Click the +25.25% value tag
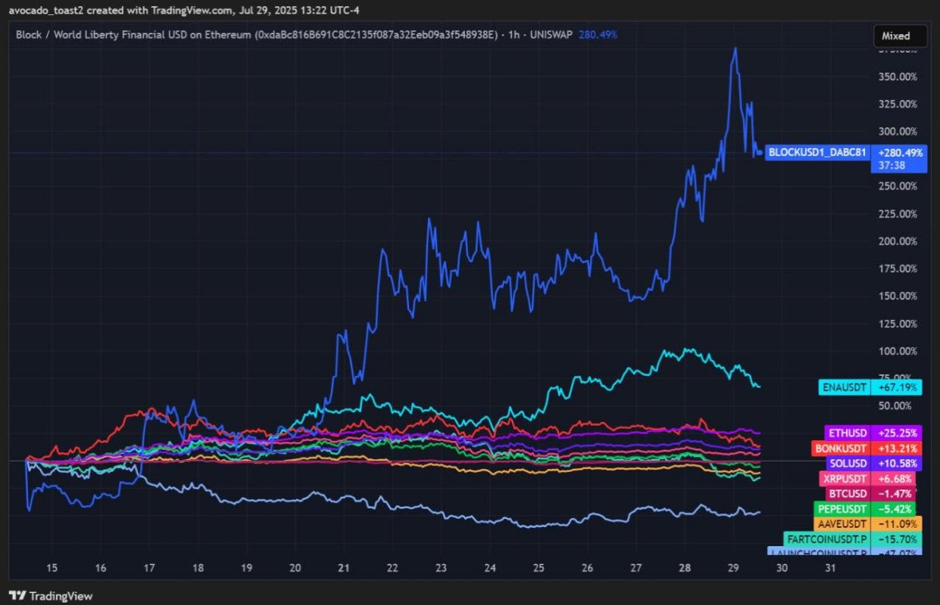 [898, 433]
